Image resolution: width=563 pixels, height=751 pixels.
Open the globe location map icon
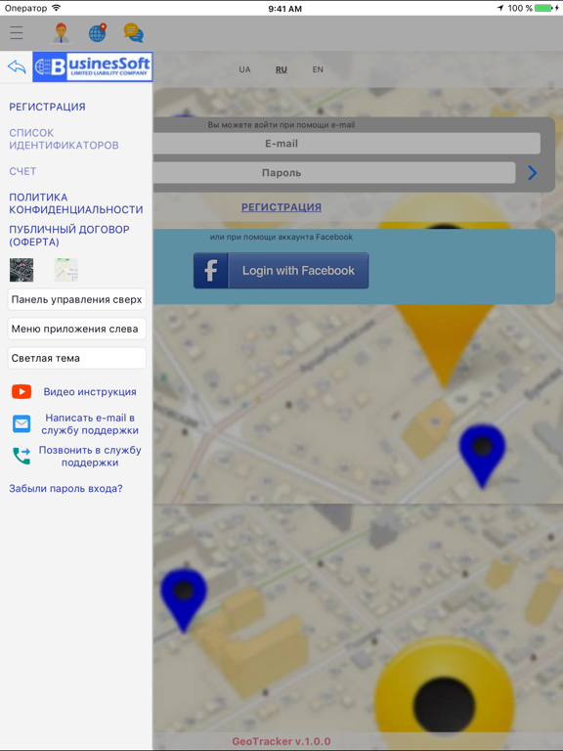(x=97, y=32)
